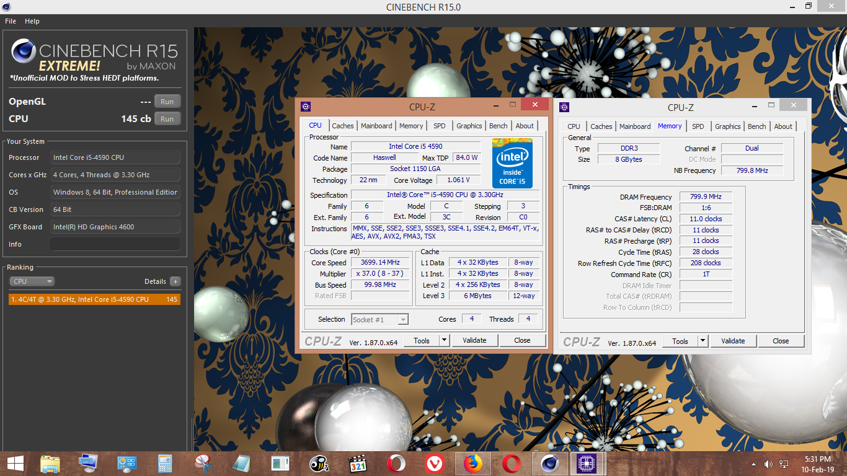The height and width of the screenshot is (476, 847).
Task: Open the Calculator icon in the taskbar
Action: point(165,463)
